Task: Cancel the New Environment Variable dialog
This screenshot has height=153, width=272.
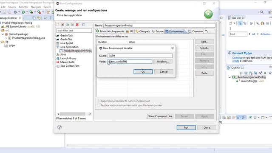Action: pos(164,72)
